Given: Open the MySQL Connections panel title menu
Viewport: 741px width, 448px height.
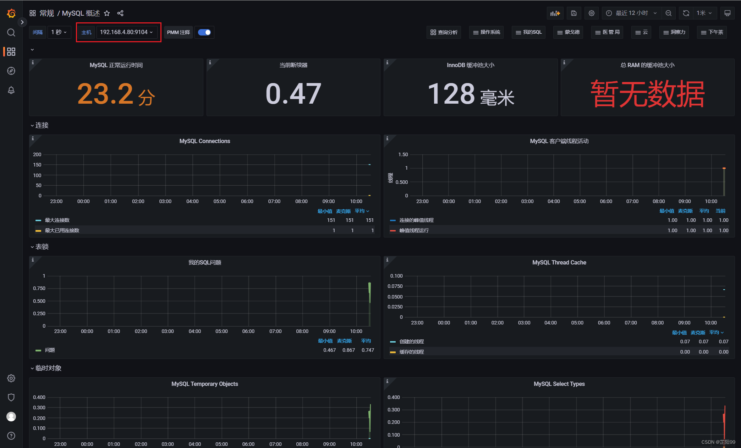Looking at the screenshot, I should [205, 141].
